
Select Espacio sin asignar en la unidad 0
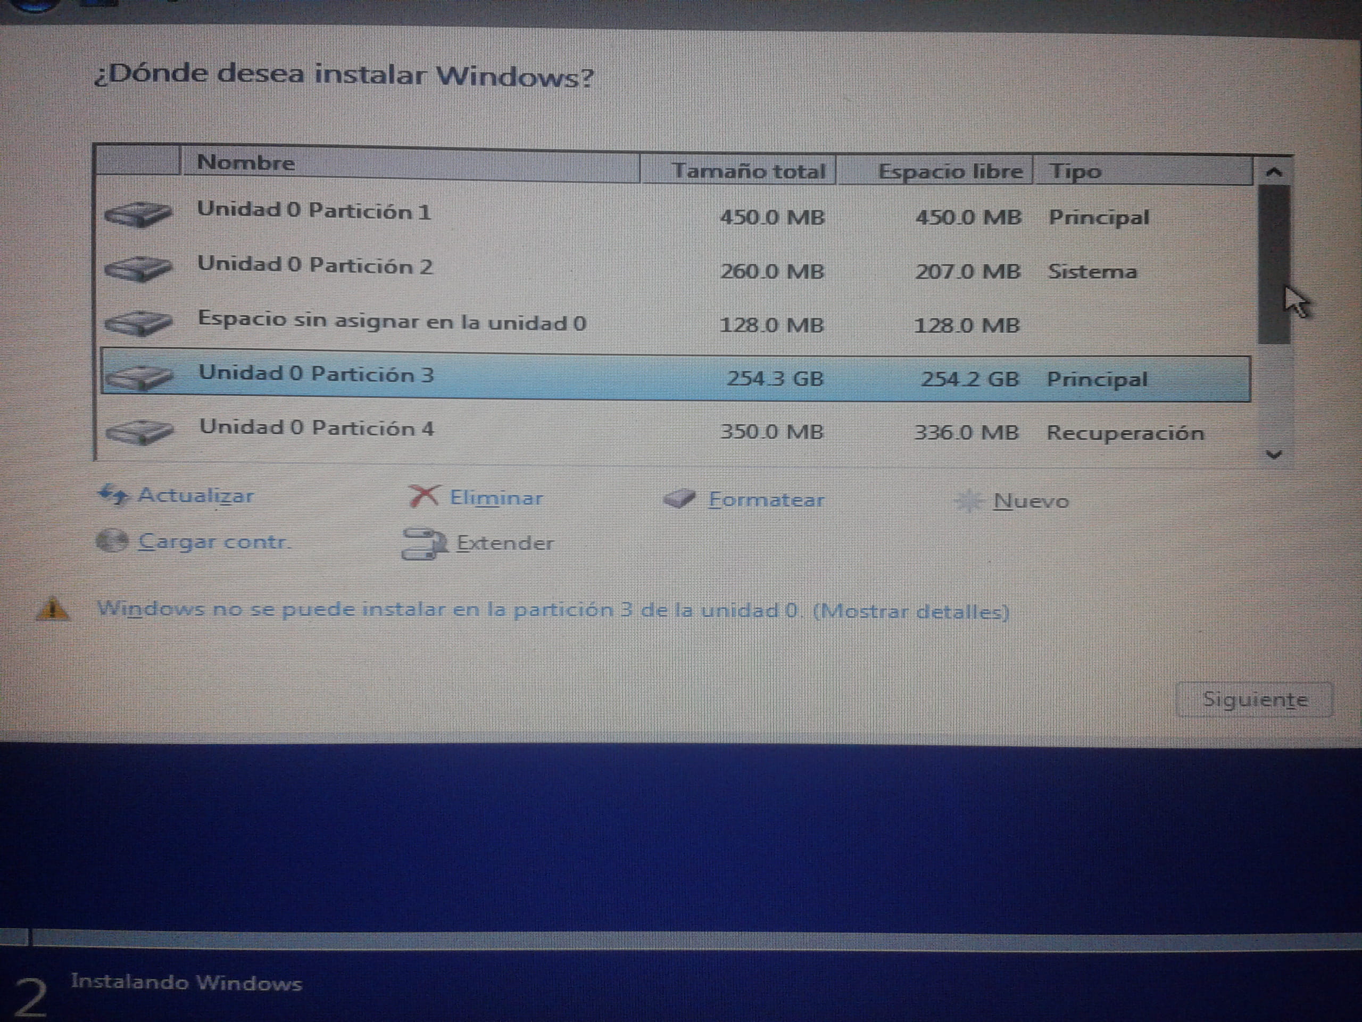tap(676, 322)
